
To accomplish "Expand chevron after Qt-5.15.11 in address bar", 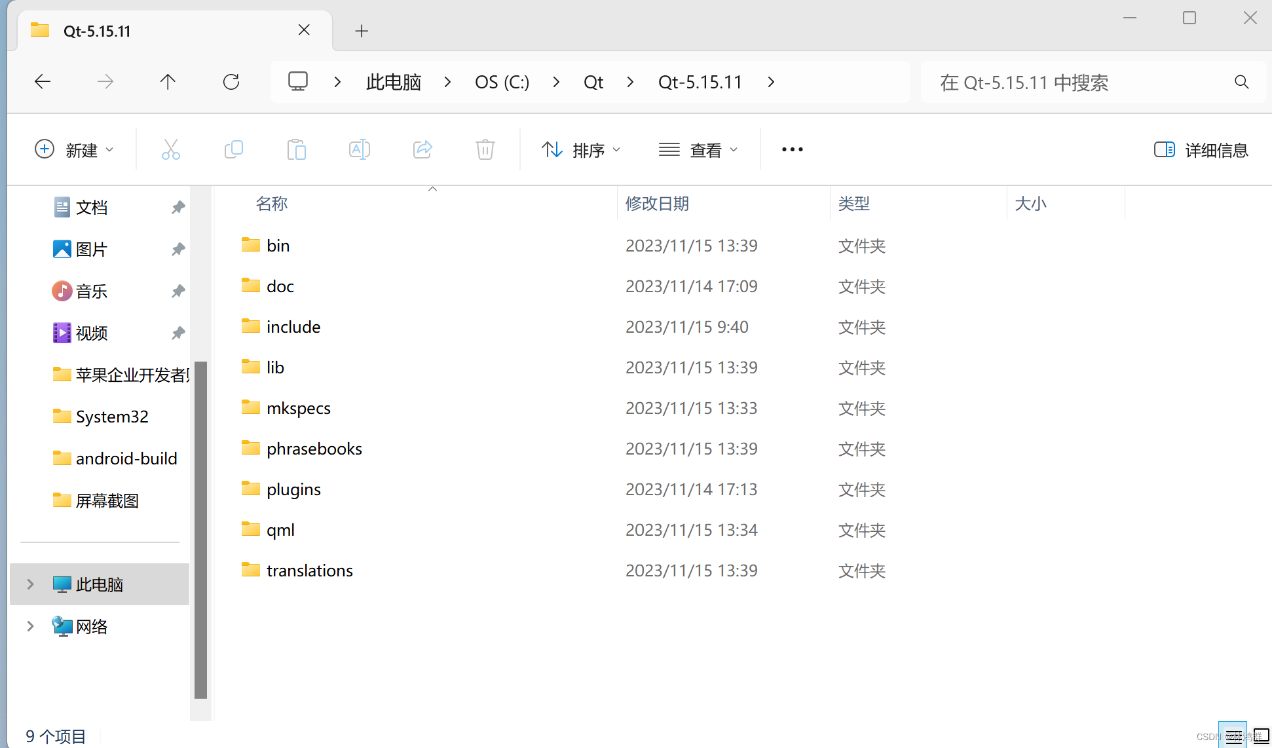I will tap(771, 82).
